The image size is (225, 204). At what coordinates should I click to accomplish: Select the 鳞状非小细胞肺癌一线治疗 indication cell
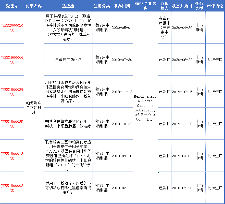coord(68,124)
